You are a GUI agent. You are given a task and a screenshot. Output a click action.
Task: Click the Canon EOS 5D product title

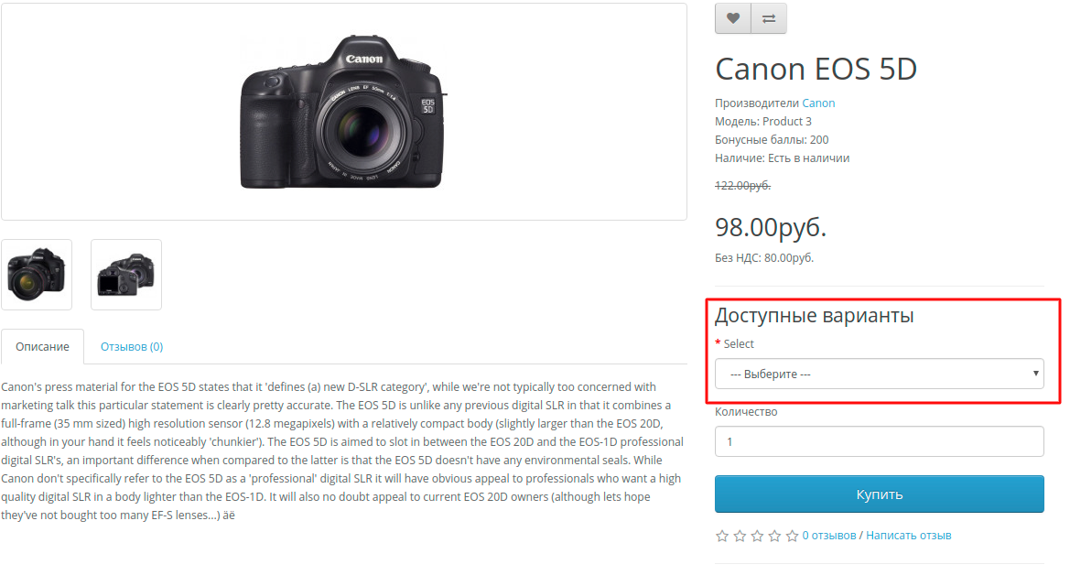pos(816,69)
